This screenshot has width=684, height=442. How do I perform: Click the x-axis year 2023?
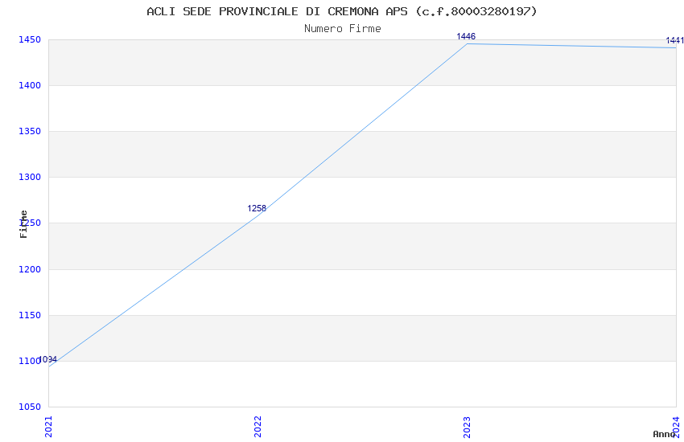coord(467,427)
